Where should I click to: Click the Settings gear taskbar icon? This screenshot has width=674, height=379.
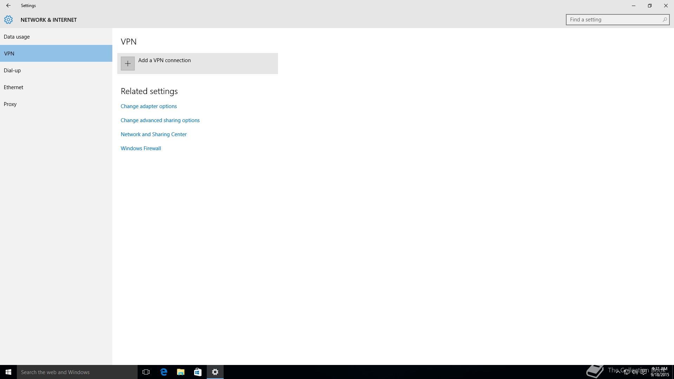click(x=215, y=372)
